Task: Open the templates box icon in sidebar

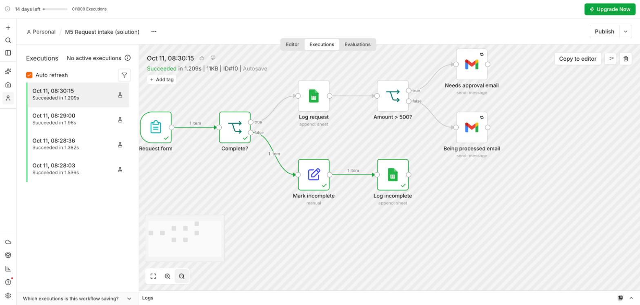Action: coord(8,255)
